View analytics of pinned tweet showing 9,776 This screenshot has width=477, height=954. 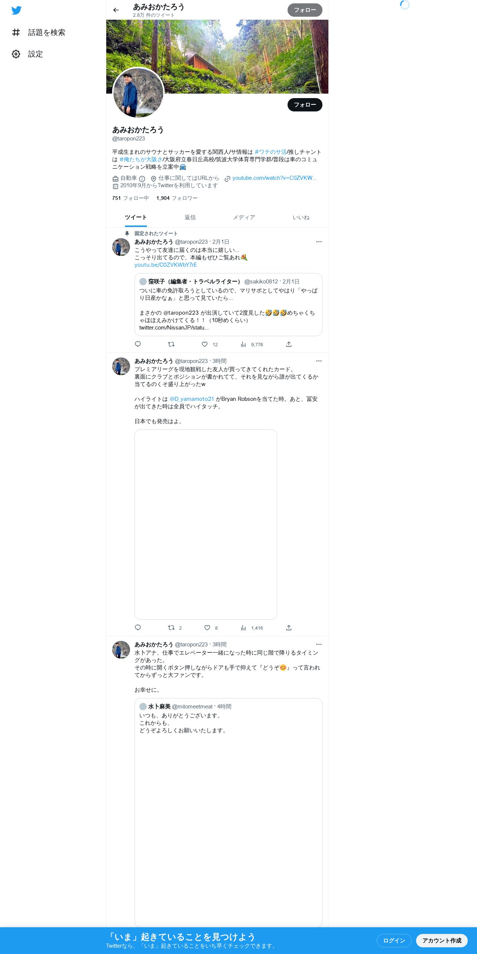click(252, 344)
